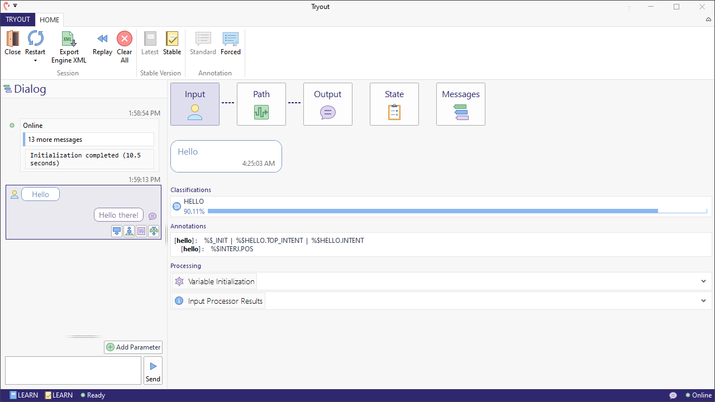The height and width of the screenshot is (402, 715).
Task: Expand Input Processor Results section
Action: (x=703, y=301)
